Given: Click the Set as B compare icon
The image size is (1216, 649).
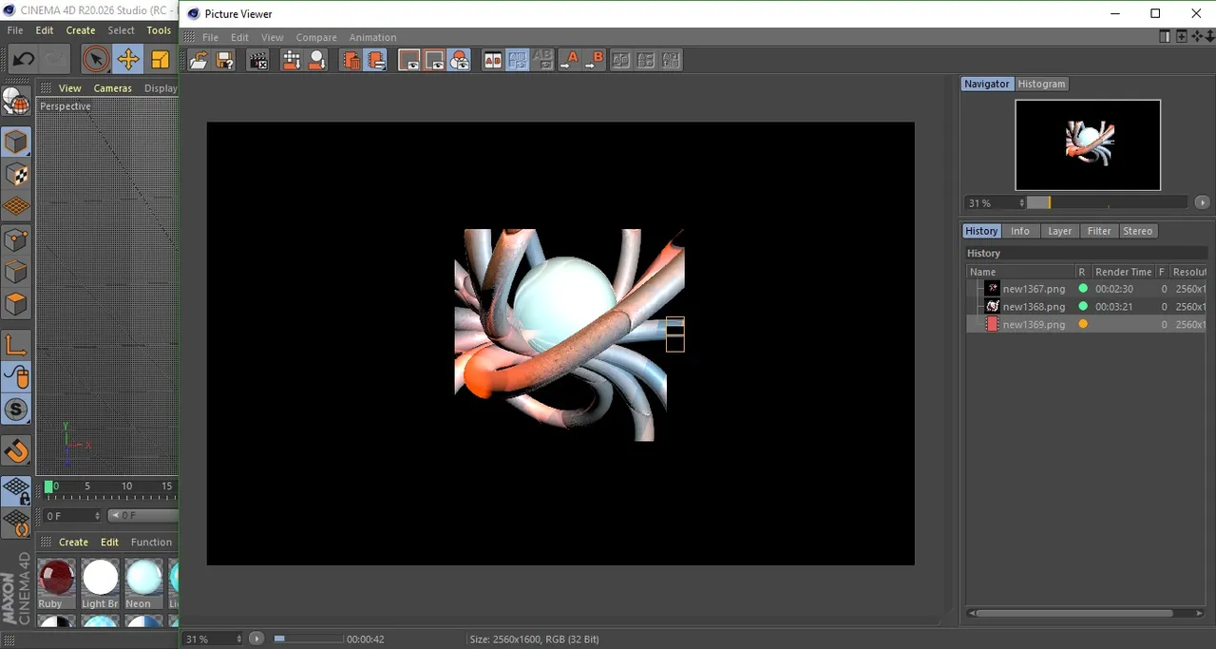Looking at the screenshot, I should 595,60.
